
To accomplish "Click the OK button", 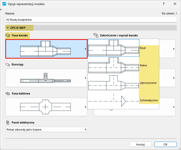I will pyautogui.click(x=166, y=144).
